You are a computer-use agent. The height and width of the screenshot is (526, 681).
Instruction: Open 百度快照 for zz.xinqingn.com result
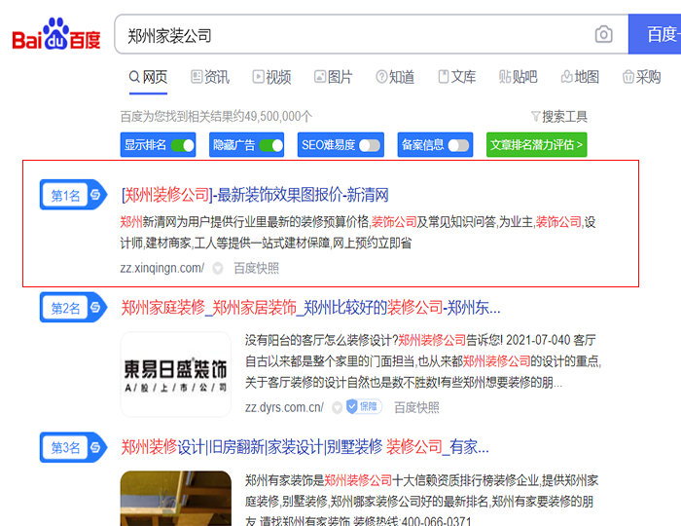click(x=256, y=268)
